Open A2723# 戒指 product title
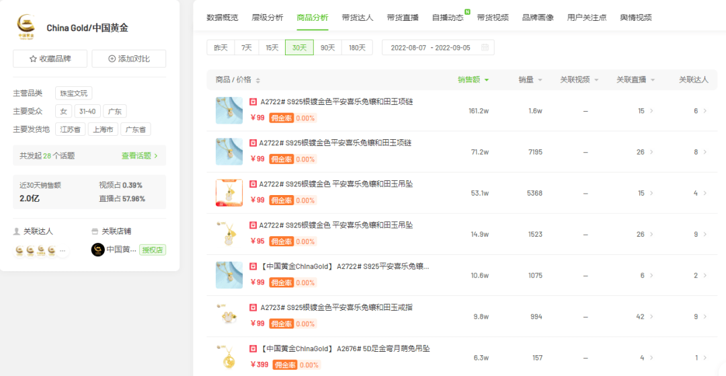The width and height of the screenshot is (726, 376). (337, 307)
